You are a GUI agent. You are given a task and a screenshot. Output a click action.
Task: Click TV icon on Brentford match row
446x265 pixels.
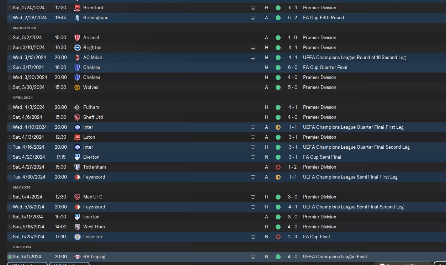253,7
